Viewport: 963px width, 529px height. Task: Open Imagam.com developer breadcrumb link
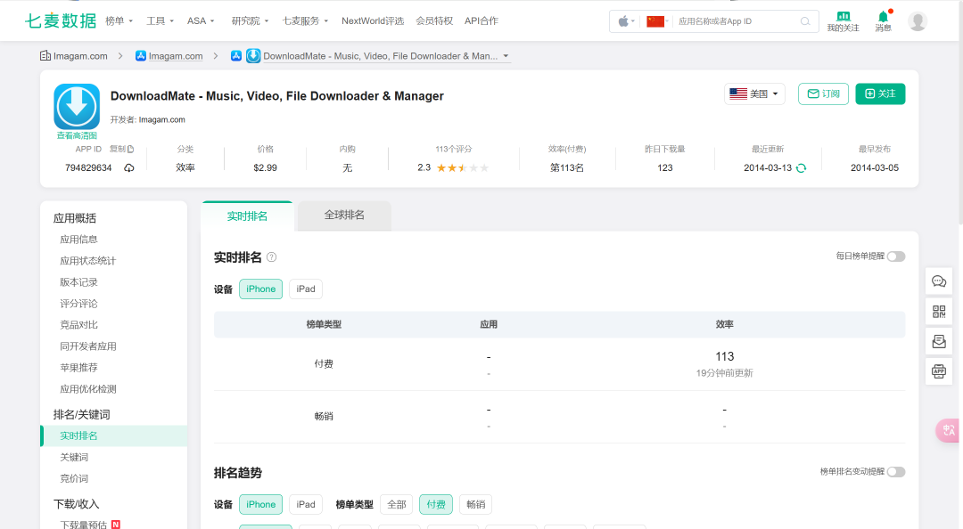point(176,56)
